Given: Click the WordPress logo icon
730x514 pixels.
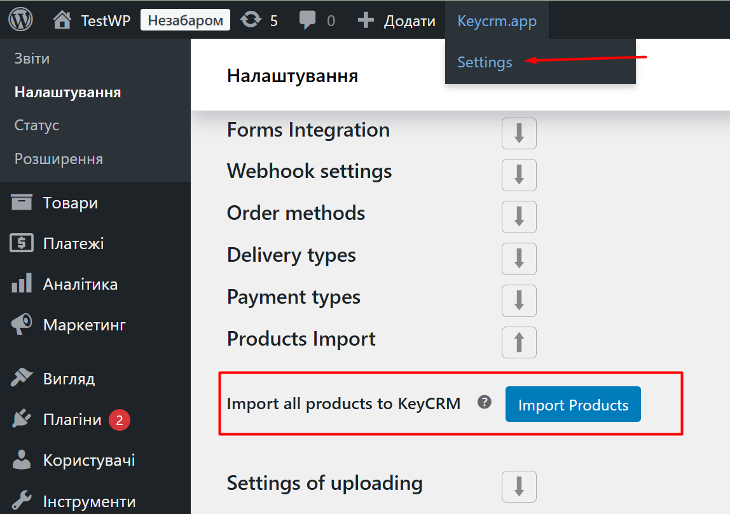Looking at the screenshot, I should point(20,20).
